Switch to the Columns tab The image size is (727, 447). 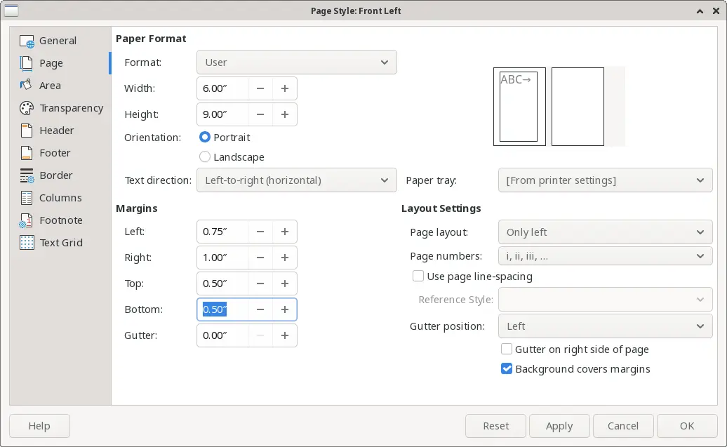60,198
